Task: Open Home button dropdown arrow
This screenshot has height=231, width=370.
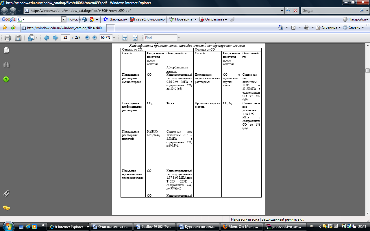Action: tap(287, 27)
